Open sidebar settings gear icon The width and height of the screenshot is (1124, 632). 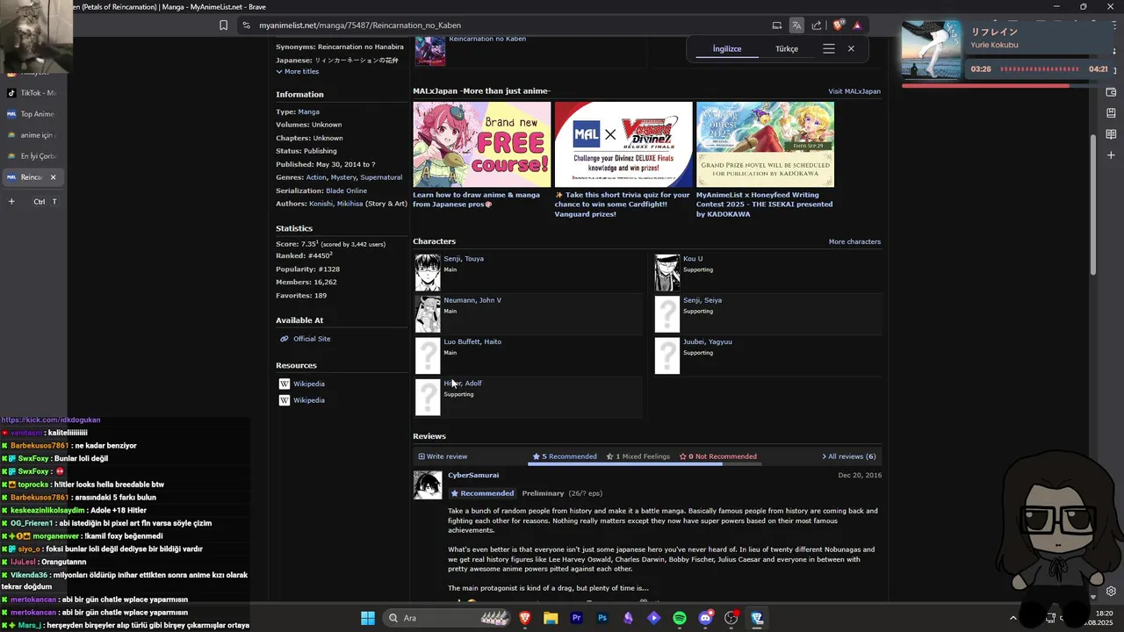[x=1111, y=592]
